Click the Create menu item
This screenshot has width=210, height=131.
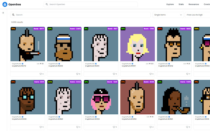(207, 4)
